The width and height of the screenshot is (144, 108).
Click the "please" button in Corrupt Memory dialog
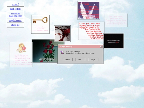(67, 59)
